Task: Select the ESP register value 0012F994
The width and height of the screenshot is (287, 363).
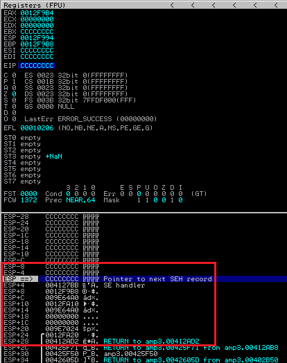Action: [x=37, y=38]
